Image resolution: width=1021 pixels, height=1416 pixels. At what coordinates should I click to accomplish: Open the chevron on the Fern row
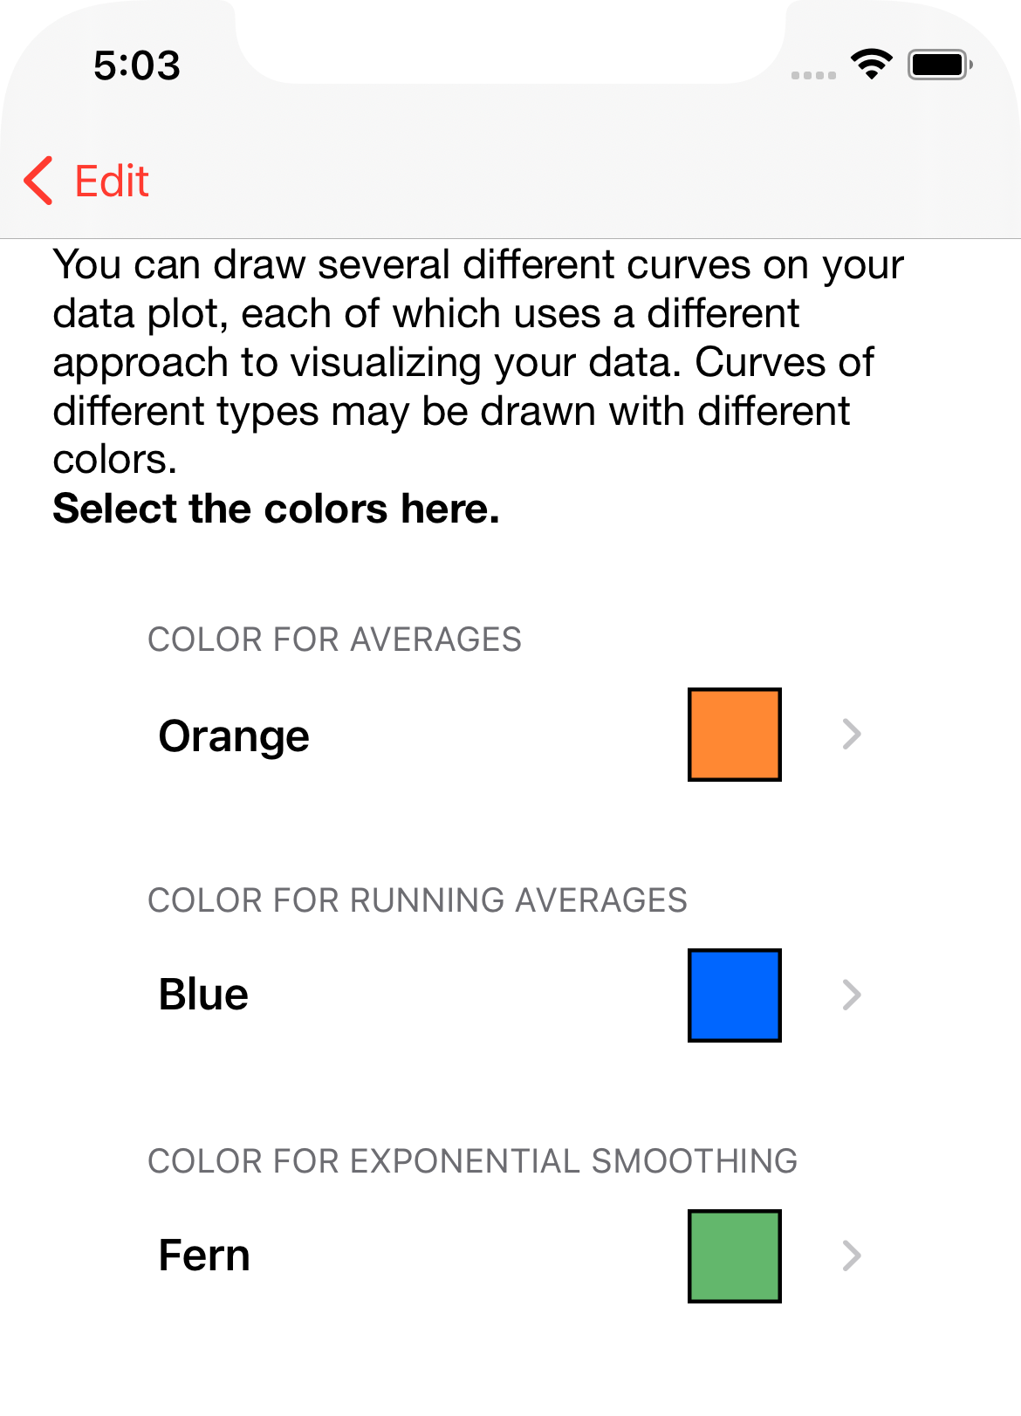852,1255
